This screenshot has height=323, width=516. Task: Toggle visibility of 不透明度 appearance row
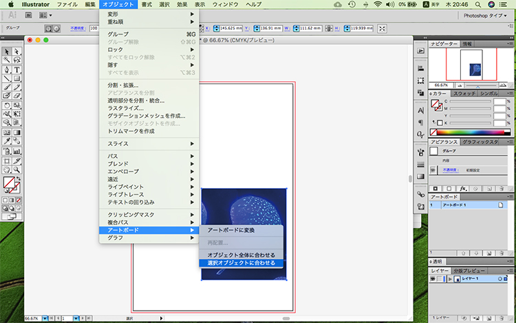tap(433, 169)
